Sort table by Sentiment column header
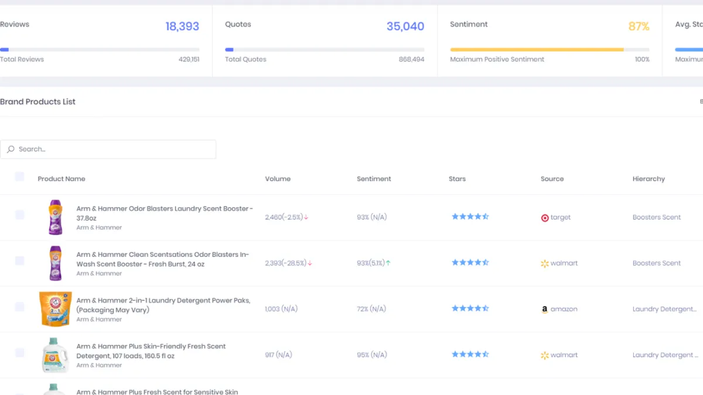Screen dimensions: 703x395 (x=374, y=179)
